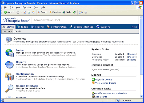Viewport: 144px width, 103px height.
Task: Open the Upgrade License link
Action: pos(103,80)
